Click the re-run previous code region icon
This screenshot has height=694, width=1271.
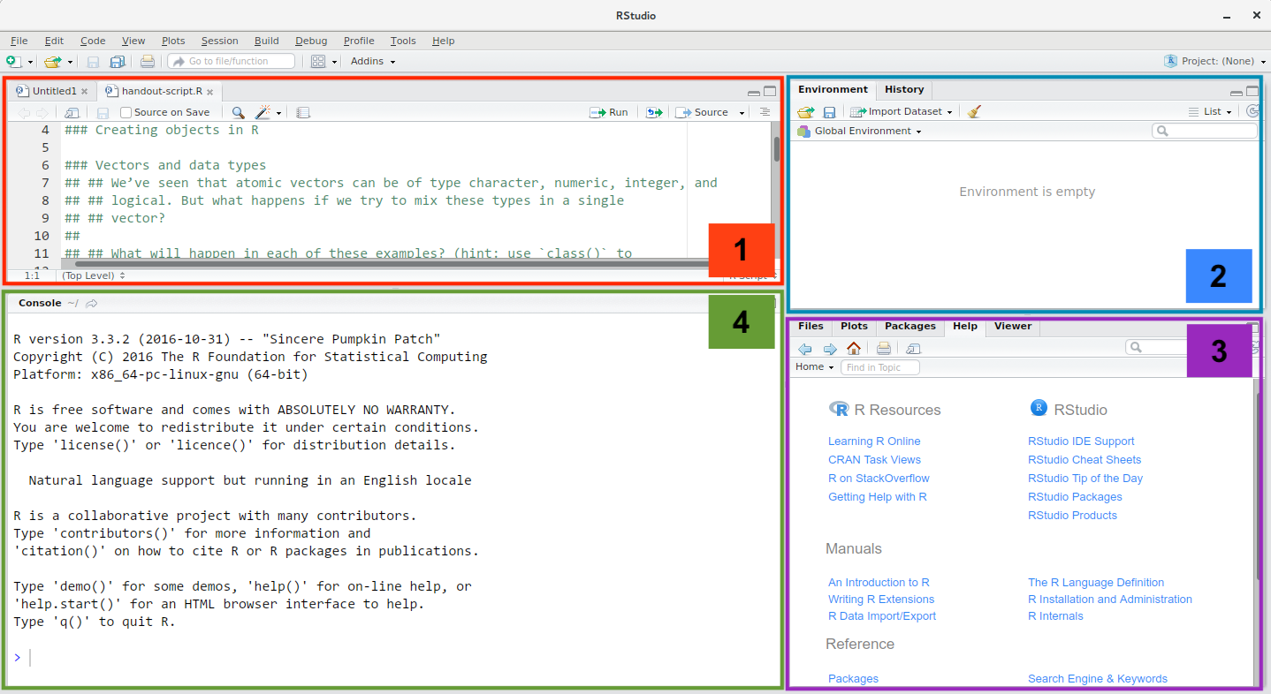pos(654,112)
